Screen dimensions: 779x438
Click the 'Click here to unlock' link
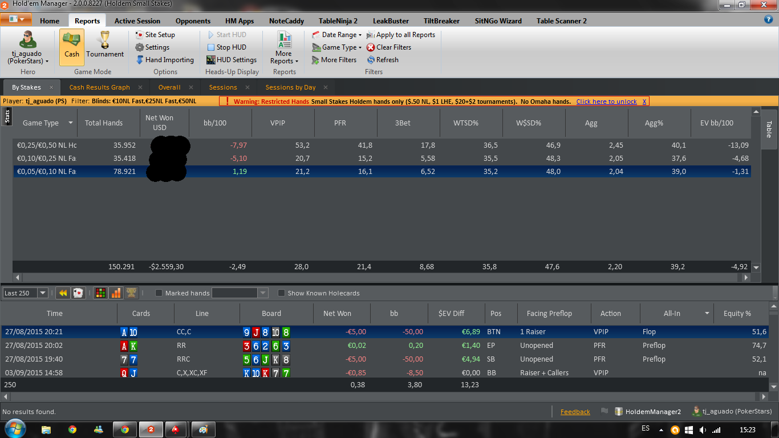tap(606, 102)
